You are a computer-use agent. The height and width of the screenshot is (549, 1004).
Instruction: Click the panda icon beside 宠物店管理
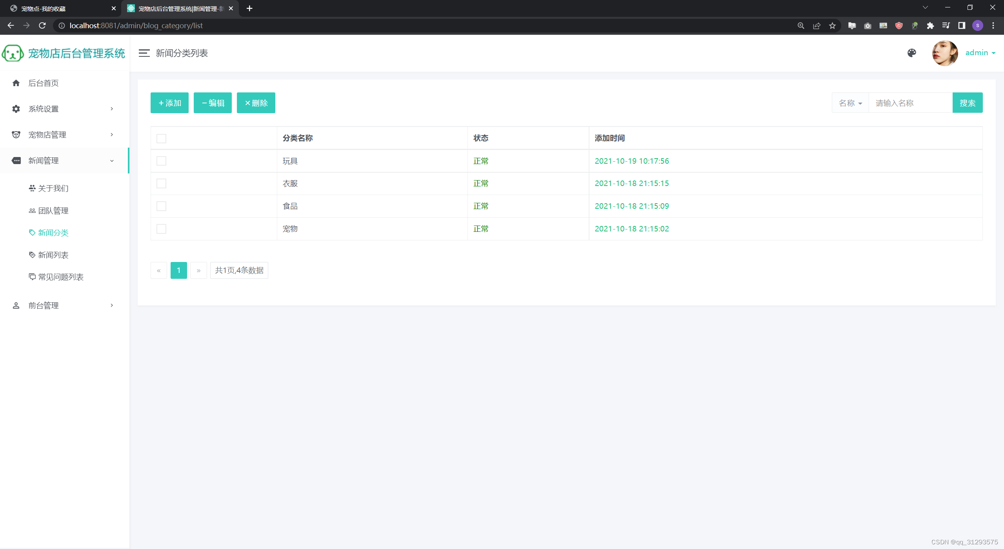tap(16, 135)
